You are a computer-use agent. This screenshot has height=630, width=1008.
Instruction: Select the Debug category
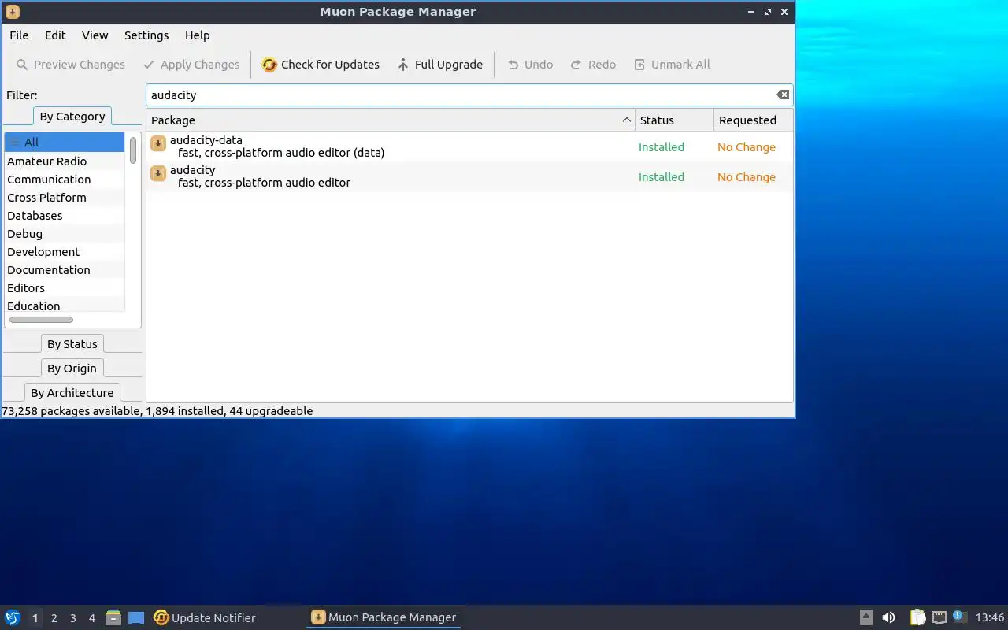click(x=65, y=234)
